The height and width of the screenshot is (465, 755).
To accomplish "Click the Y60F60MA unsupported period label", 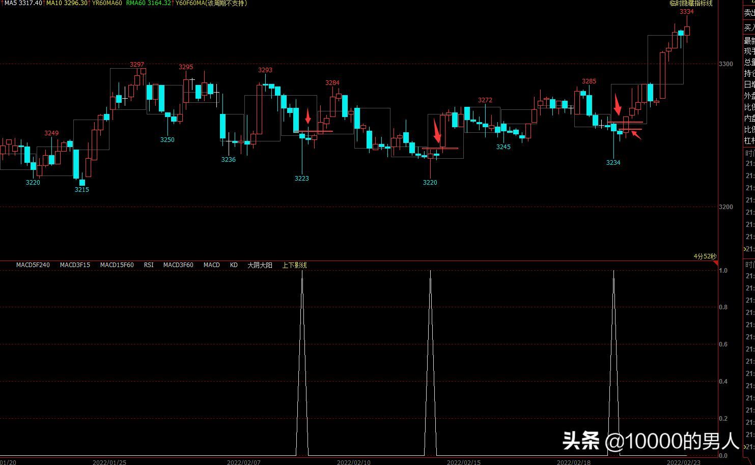I will point(211,3).
